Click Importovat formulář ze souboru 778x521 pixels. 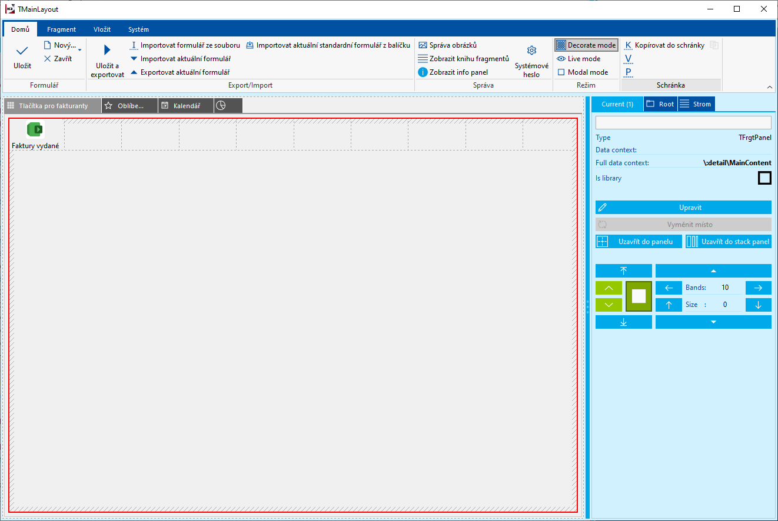pos(184,45)
